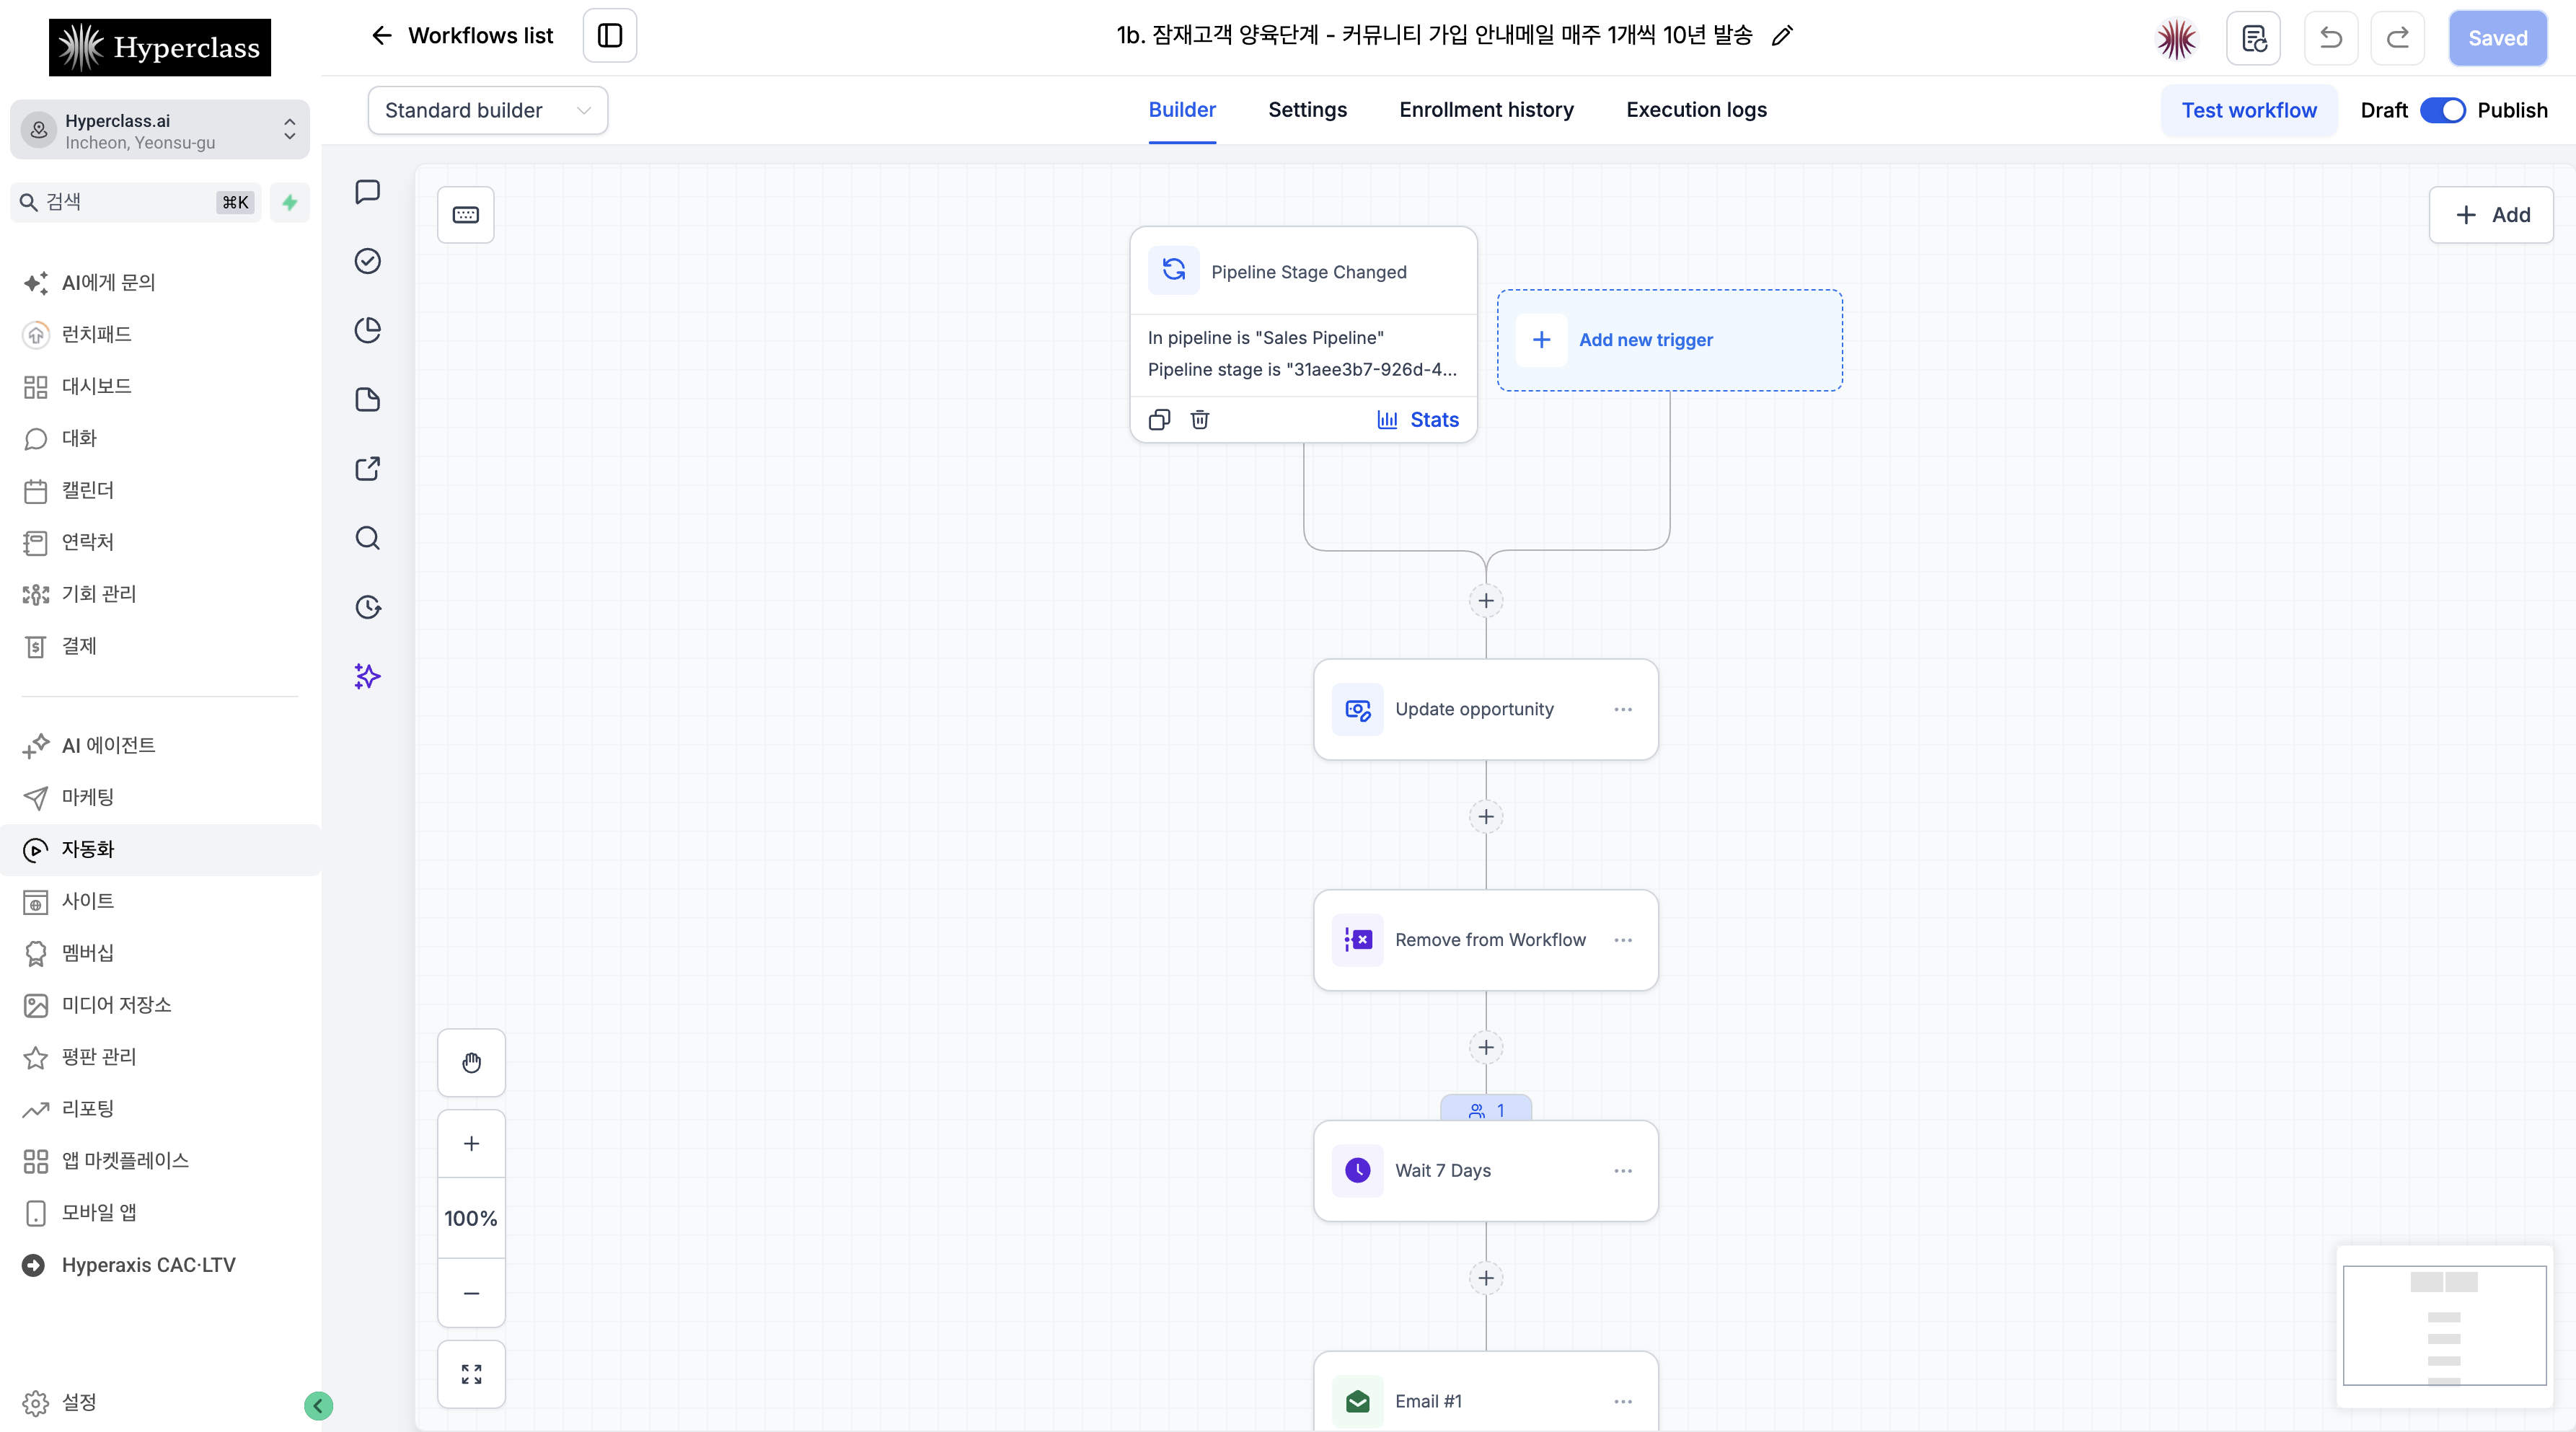Screen dimensions: 2576x1432
Task: Toggle the sidebar panel layout button
Action: click(610, 36)
